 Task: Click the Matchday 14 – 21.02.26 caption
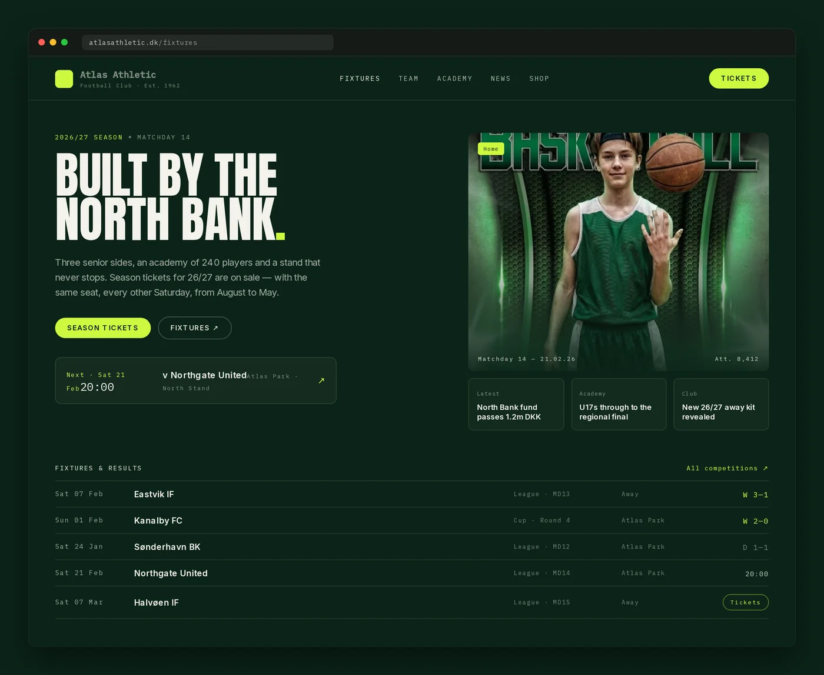coord(527,359)
